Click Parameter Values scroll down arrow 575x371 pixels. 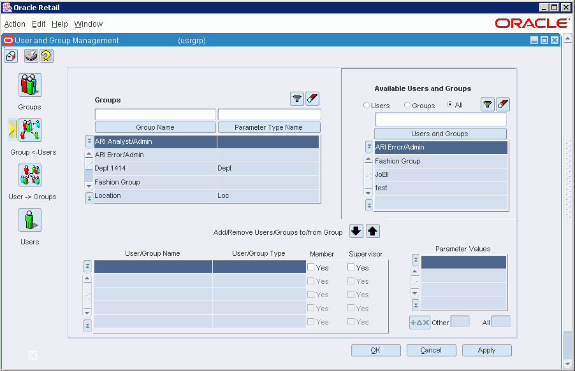414,293
